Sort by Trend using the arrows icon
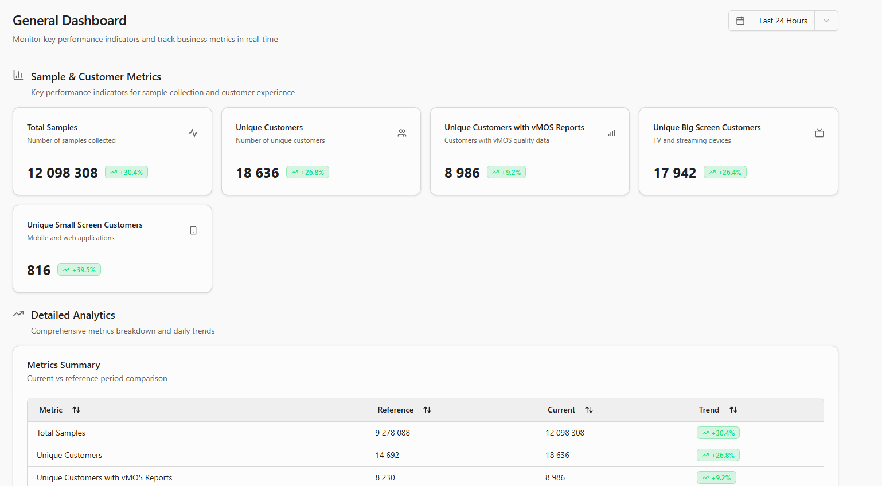 click(733, 410)
